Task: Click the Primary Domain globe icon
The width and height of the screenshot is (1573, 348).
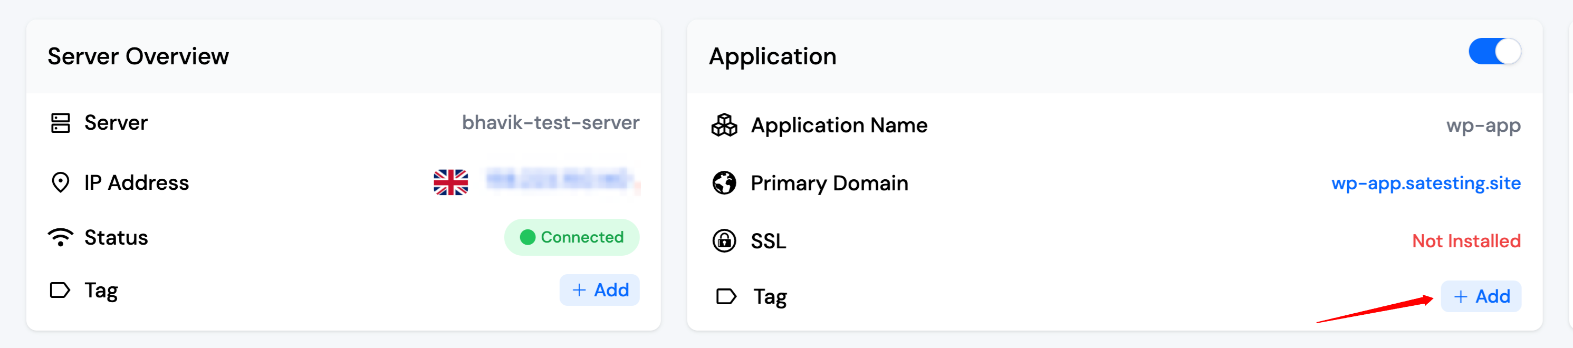Action: tap(724, 182)
